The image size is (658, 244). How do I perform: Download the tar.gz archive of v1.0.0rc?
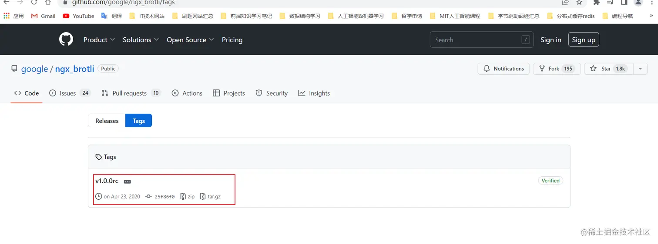pos(210,197)
